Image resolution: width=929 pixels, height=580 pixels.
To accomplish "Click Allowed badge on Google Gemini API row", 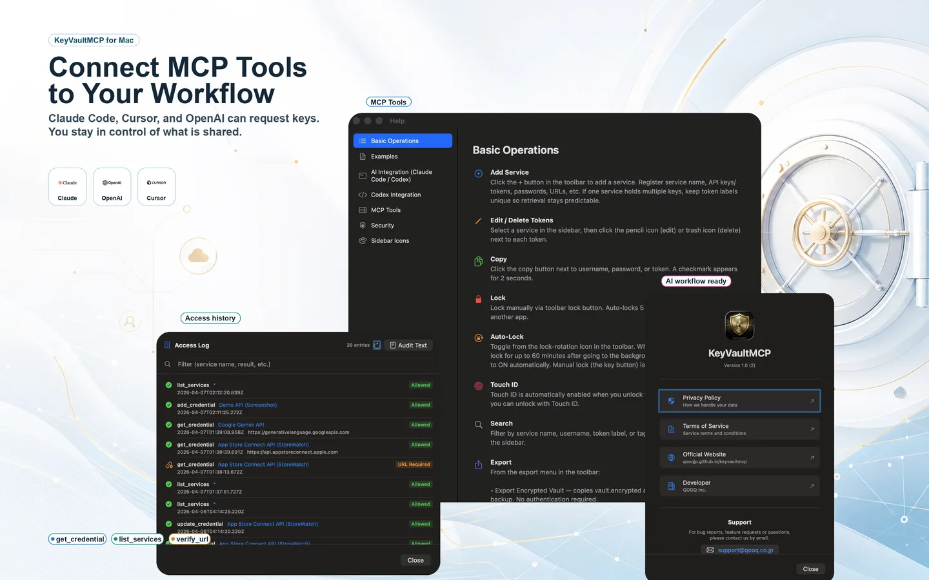I will point(421,425).
